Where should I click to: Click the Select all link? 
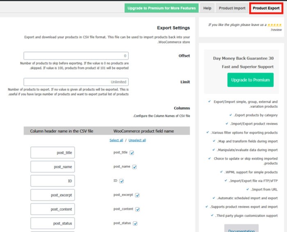tap(116, 140)
